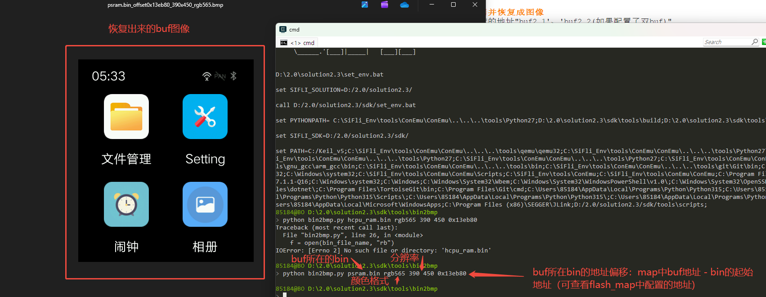Screen dimensions: 766x297
Task: Click the crossed-out PAN status icon
Action: [x=220, y=76]
